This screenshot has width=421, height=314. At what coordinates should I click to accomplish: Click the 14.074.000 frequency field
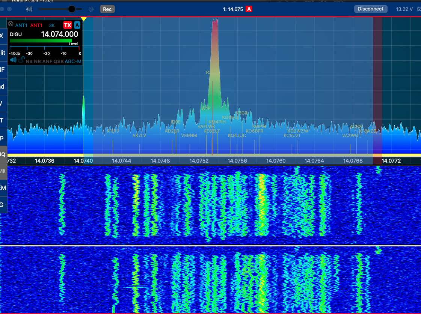pyautogui.click(x=60, y=34)
